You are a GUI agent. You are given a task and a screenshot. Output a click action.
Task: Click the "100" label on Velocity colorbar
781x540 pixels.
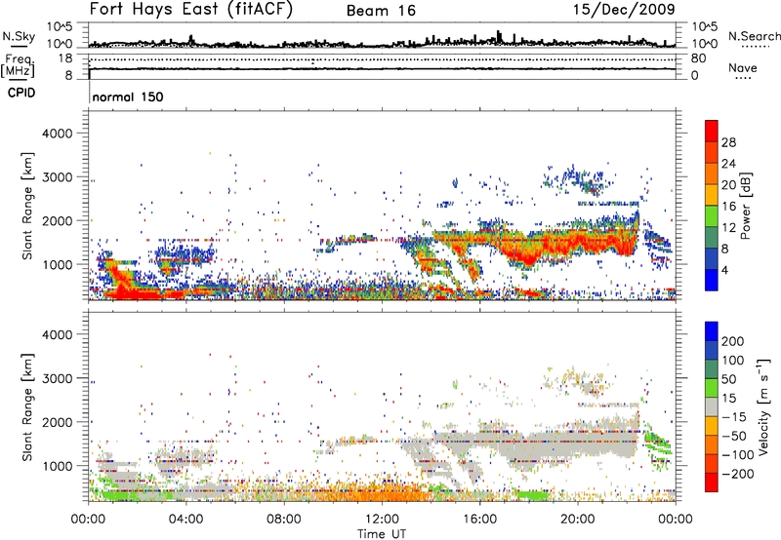[x=733, y=360]
